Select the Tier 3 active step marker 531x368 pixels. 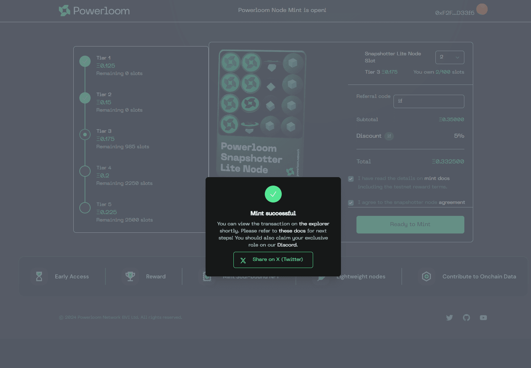coord(85,135)
